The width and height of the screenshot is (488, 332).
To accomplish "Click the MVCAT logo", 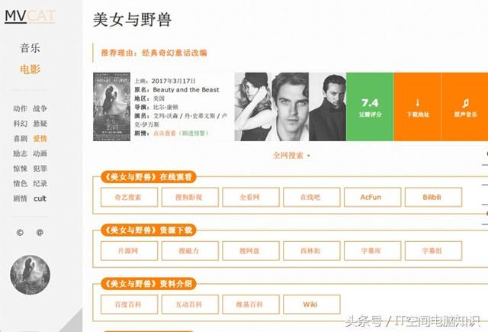I will coord(30,17).
